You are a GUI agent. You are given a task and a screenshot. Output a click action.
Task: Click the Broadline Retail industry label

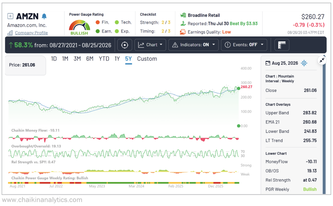coord(204,15)
